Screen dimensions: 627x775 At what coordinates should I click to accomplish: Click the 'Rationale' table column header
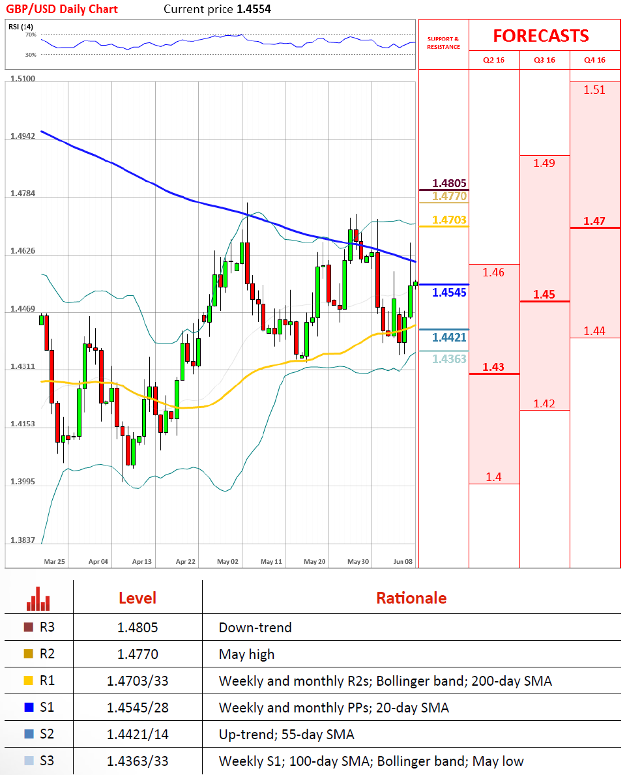tap(411, 598)
